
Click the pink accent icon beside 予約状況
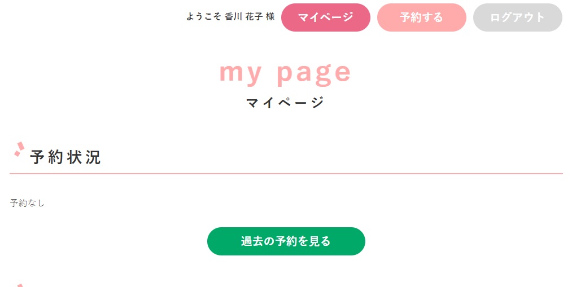19,149
